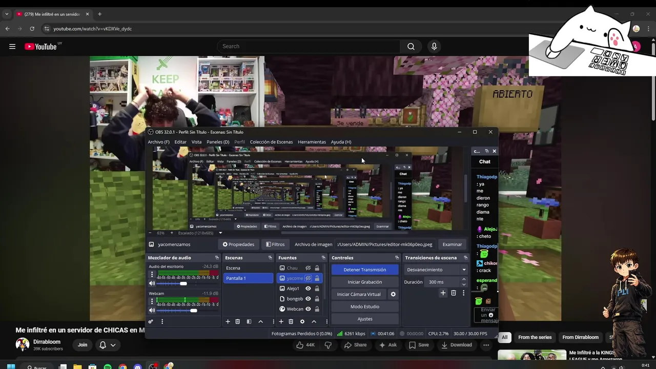This screenshot has height=369, width=656.
Task: Open Vista menu in OBS
Action: click(x=196, y=142)
